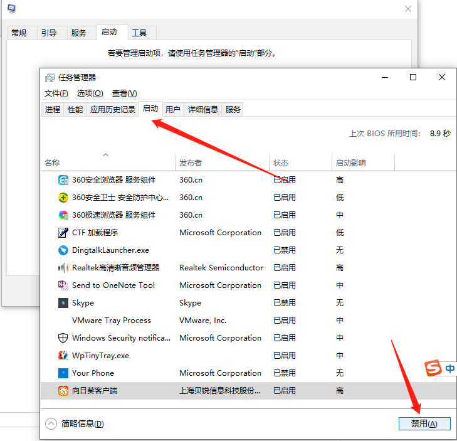Click 已禁用 status of DingtalkLauncher.exe
This screenshot has height=441, width=457.
point(285,250)
